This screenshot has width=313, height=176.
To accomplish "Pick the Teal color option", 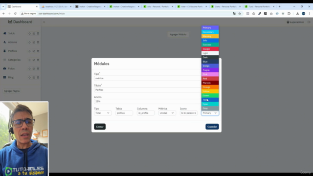I will coord(210,100).
